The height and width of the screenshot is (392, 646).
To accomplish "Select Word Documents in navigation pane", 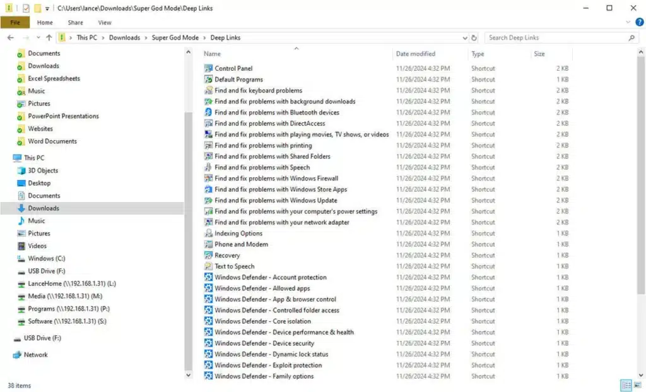I will pyautogui.click(x=52, y=141).
